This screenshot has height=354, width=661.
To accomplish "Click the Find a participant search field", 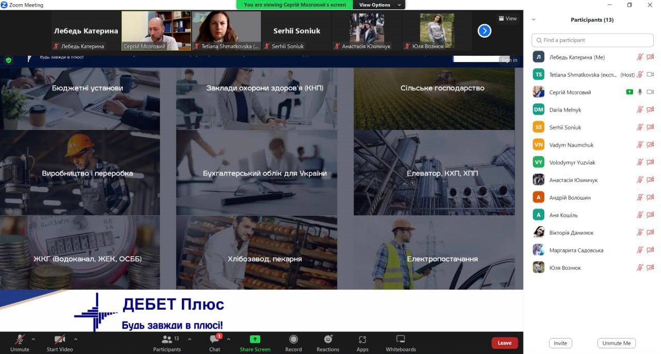I will click(x=592, y=40).
